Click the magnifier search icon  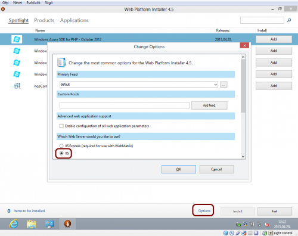(x=289, y=20)
